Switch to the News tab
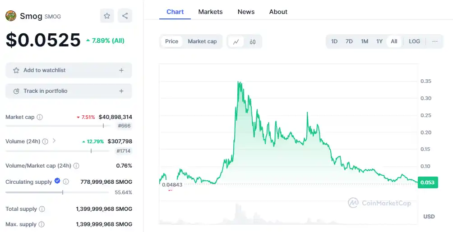The image size is (453, 232). coord(246,12)
